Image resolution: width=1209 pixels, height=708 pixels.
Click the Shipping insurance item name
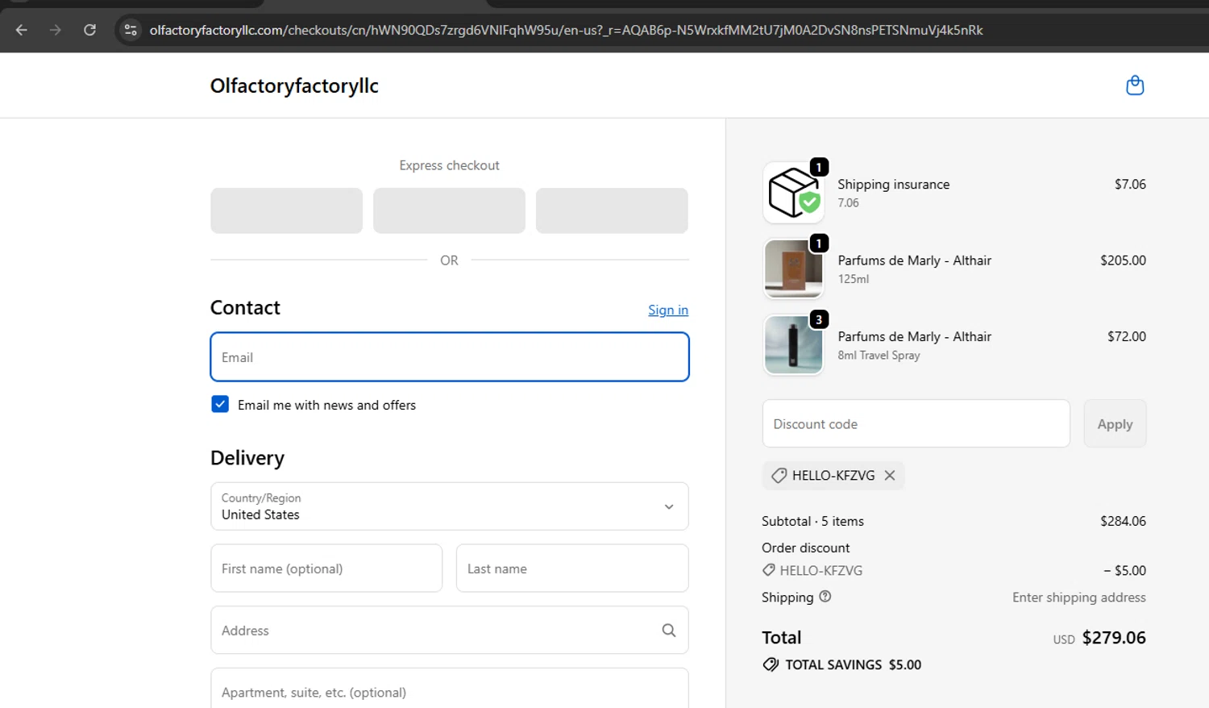pos(894,184)
